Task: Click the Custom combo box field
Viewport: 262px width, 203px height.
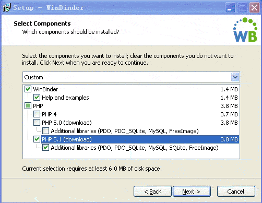Action: point(131,77)
